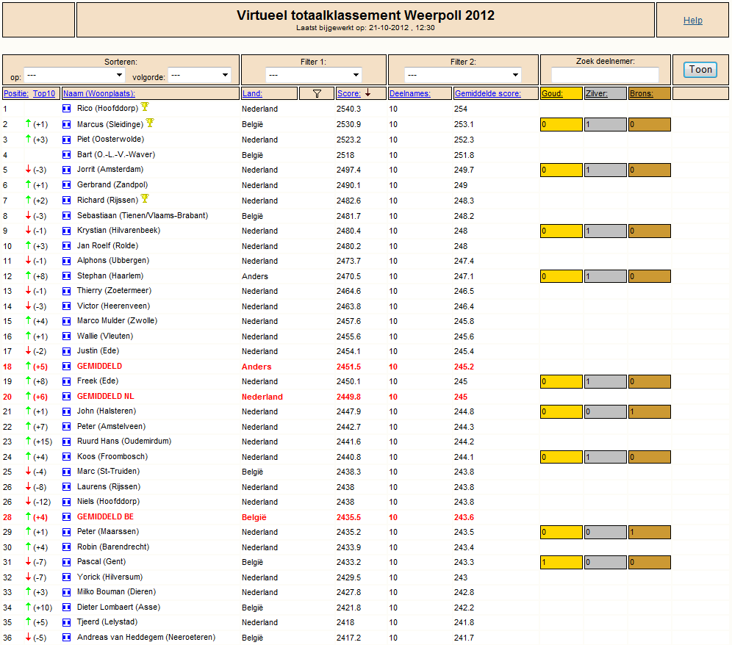This screenshot has width=732, height=645.
Task: Click the name Milko Bouman (Dieren)
Action: point(117,591)
